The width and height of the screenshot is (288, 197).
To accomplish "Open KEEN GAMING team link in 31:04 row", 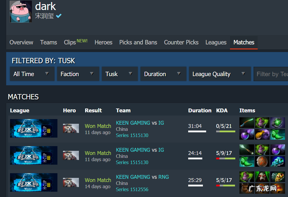I will (x=133, y=123).
